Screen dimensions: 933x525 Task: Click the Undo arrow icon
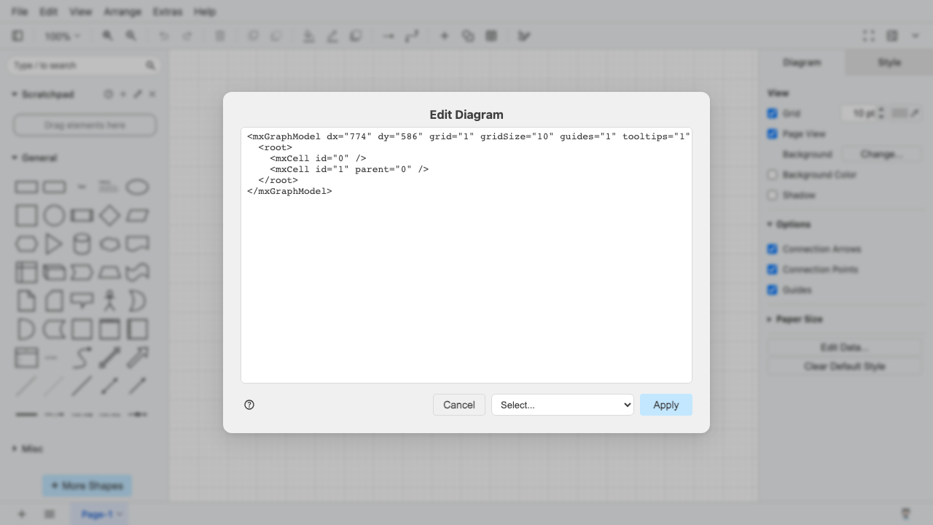[164, 36]
